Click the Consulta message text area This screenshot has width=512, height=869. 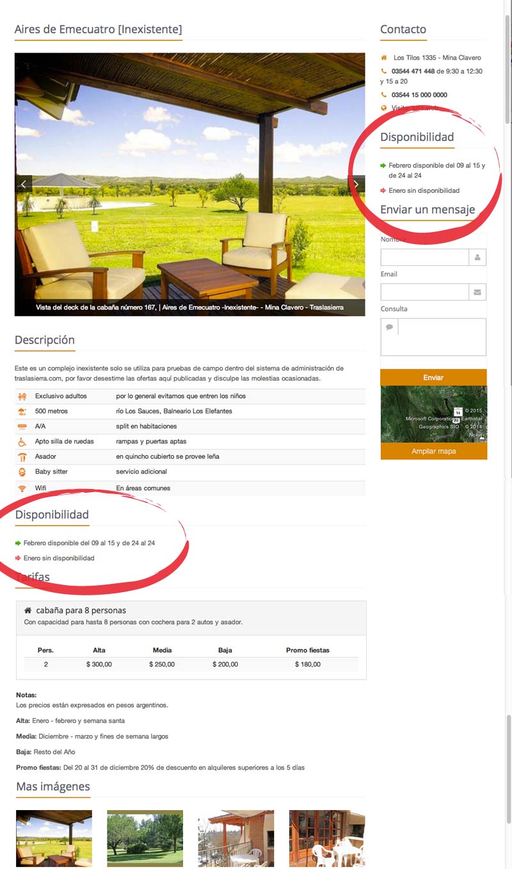click(x=442, y=336)
